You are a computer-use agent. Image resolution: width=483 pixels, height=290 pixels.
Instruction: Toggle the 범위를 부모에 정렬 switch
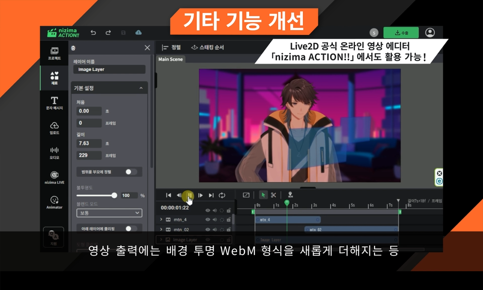(x=131, y=172)
